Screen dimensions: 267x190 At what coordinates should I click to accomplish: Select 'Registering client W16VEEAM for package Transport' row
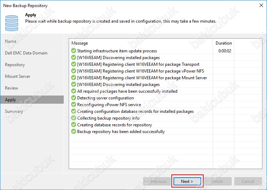coord(138,64)
